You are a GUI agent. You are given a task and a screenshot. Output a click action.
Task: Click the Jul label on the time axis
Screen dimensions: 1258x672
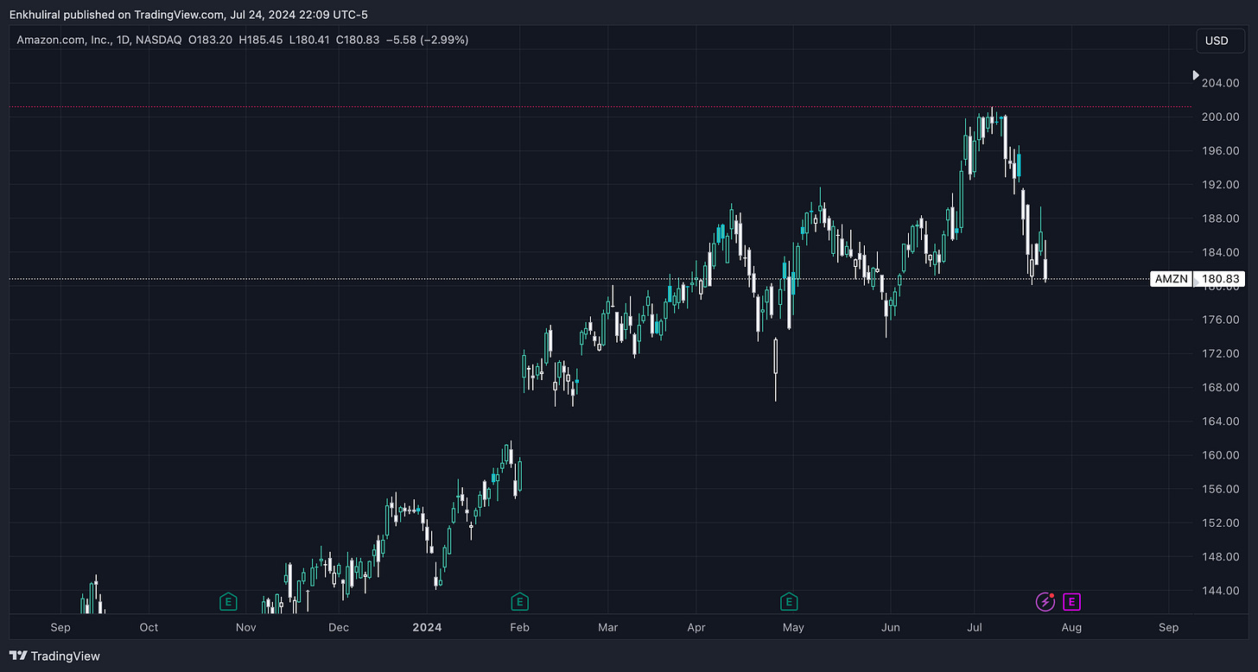974,627
